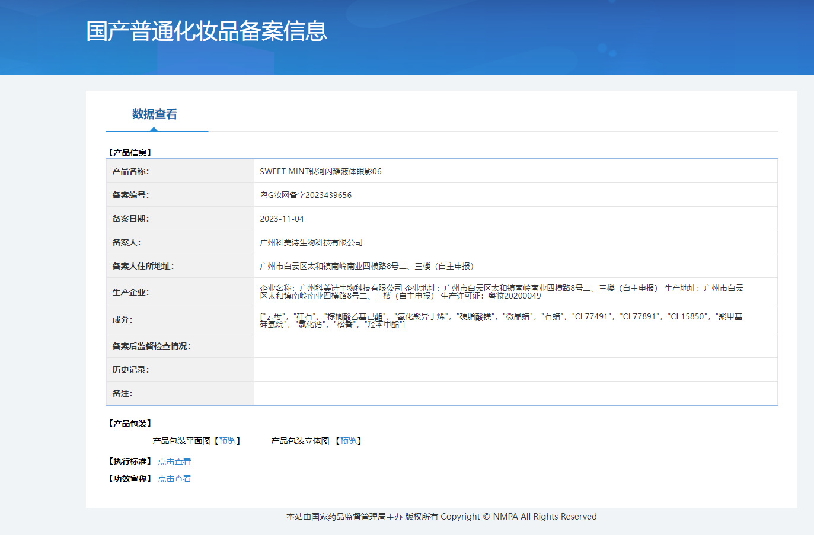This screenshot has height=535, width=814.
Task: Click the filing number 粤G妆网备字2023439656
Action: coord(305,195)
